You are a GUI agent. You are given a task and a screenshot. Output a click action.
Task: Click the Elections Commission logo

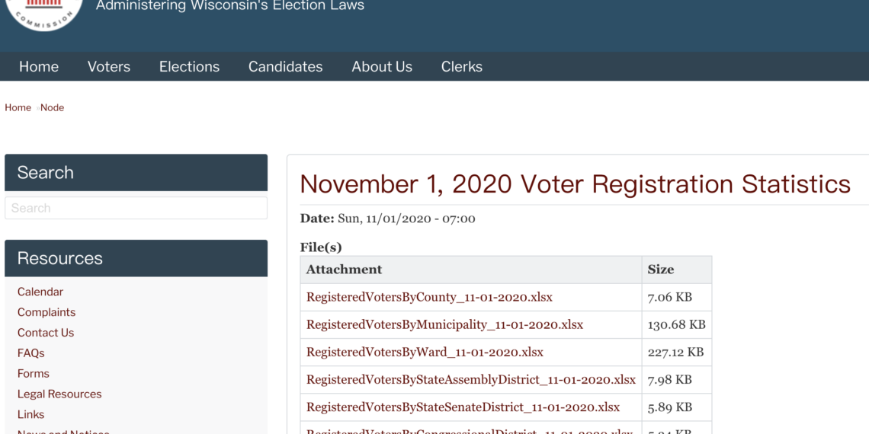43,14
